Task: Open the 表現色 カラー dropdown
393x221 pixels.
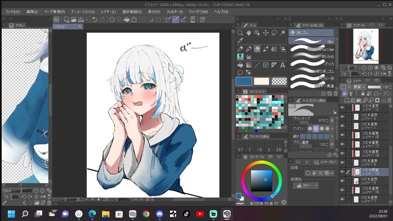Action: (306, 186)
